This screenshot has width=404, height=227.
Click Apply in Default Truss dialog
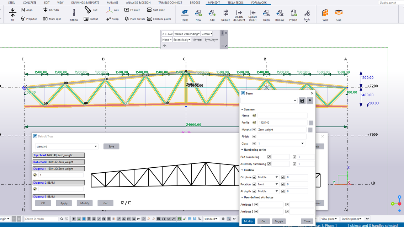[64, 203]
